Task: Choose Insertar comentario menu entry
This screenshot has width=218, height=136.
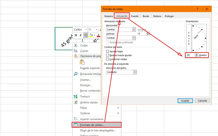Action: coord(92,119)
